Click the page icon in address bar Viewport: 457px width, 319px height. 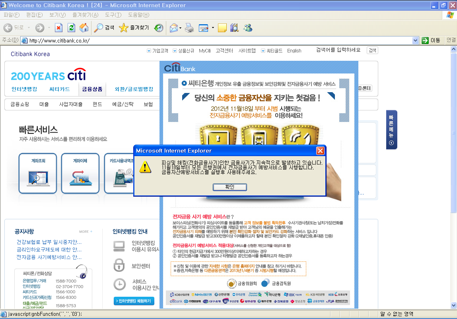(x=25, y=41)
